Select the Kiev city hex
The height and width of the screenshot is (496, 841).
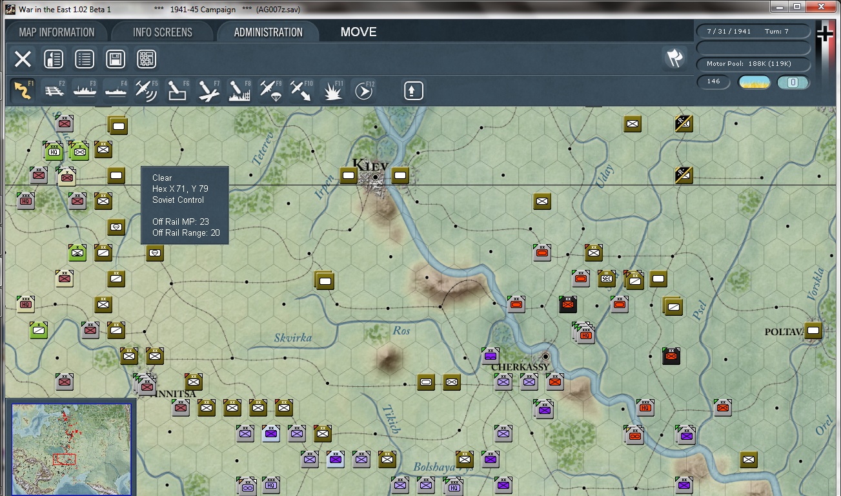[x=375, y=177]
